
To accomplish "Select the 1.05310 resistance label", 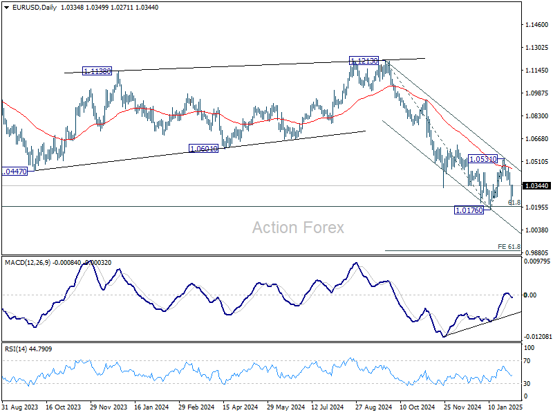I will 483,159.
